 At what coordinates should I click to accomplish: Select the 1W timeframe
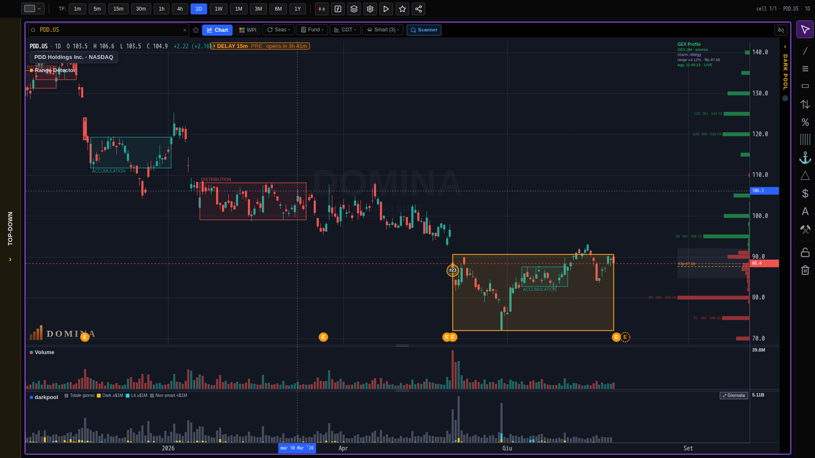[219, 9]
